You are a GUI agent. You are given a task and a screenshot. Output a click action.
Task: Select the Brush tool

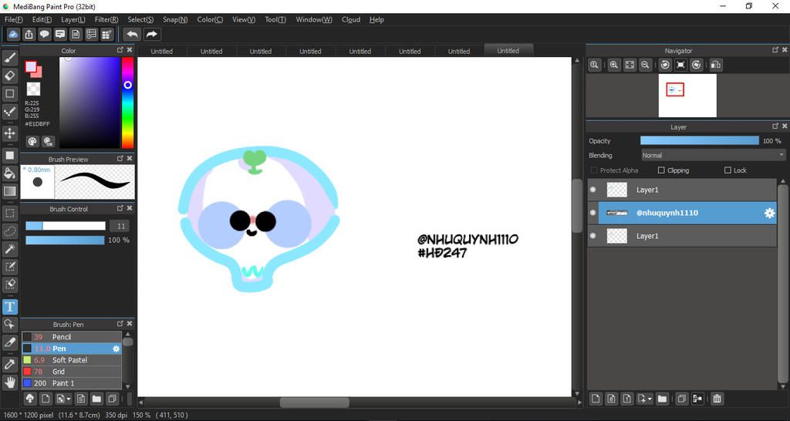click(x=9, y=59)
